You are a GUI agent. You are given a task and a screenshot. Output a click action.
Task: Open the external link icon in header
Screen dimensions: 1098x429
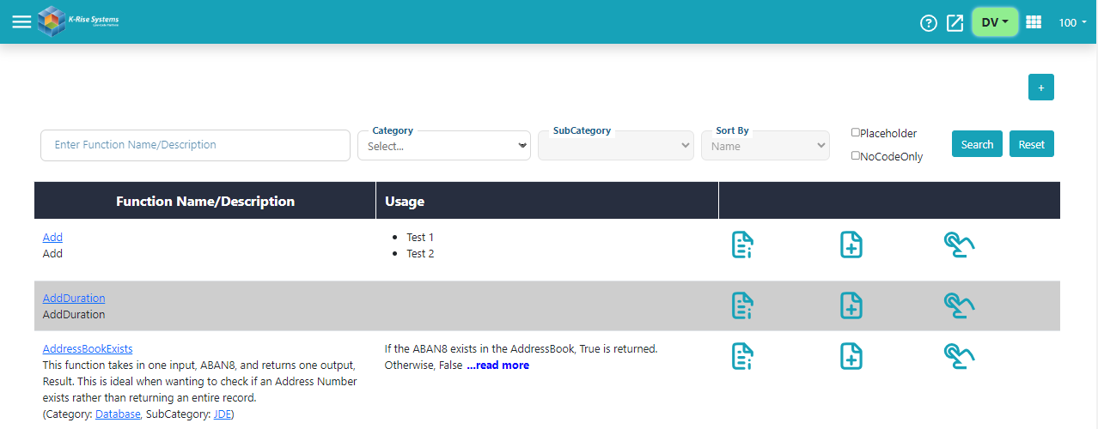(x=955, y=23)
